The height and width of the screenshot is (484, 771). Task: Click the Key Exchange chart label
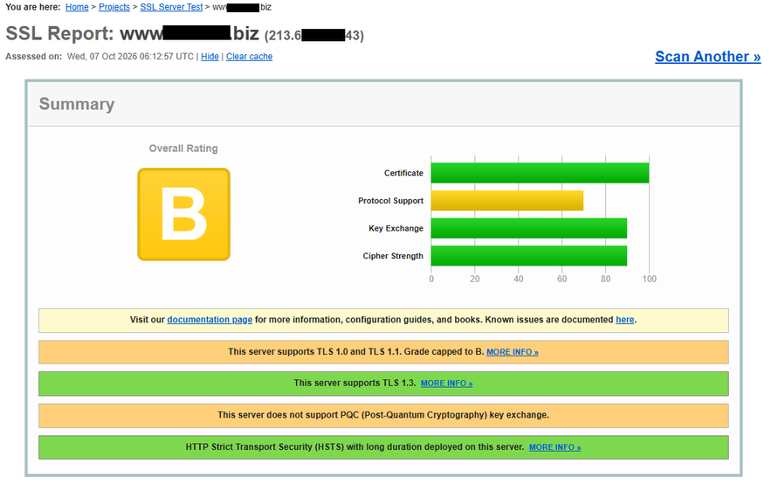[396, 228]
